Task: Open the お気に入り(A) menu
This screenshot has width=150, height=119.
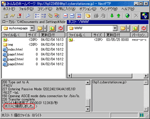Action: pos(66,9)
